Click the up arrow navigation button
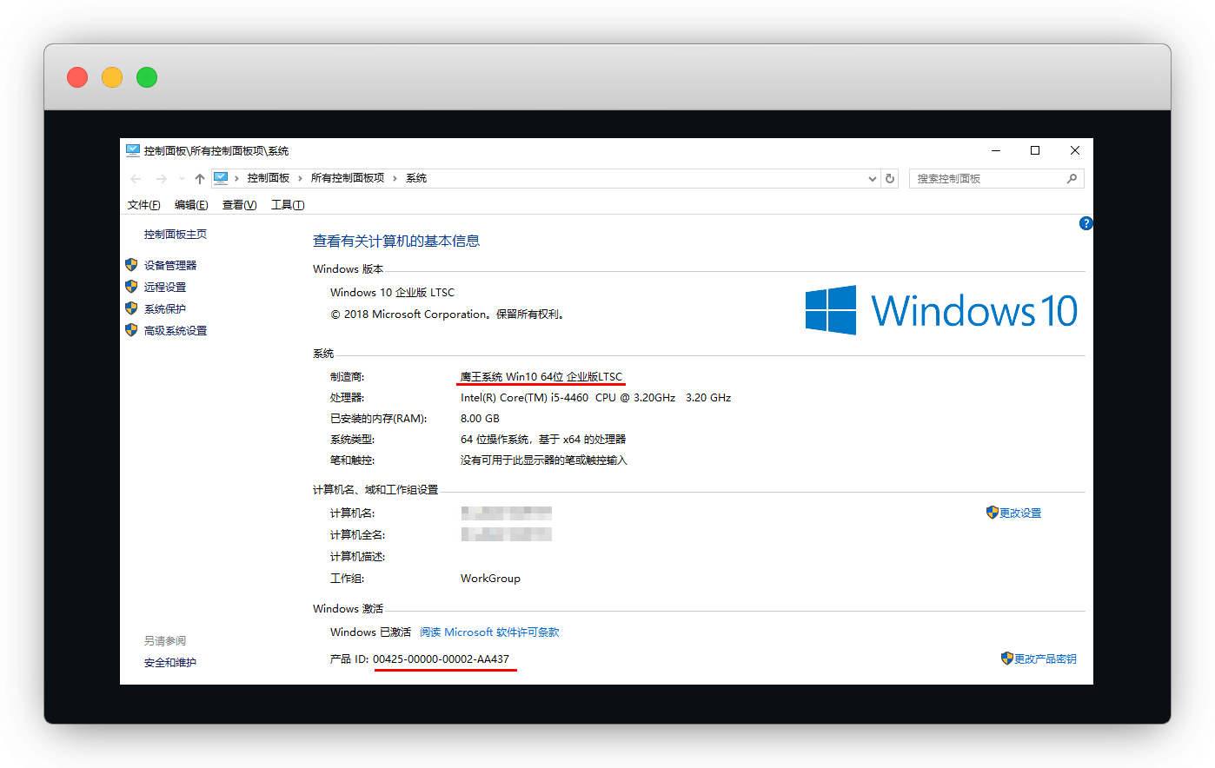Screen dimensions: 1215x768 click(x=200, y=179)
